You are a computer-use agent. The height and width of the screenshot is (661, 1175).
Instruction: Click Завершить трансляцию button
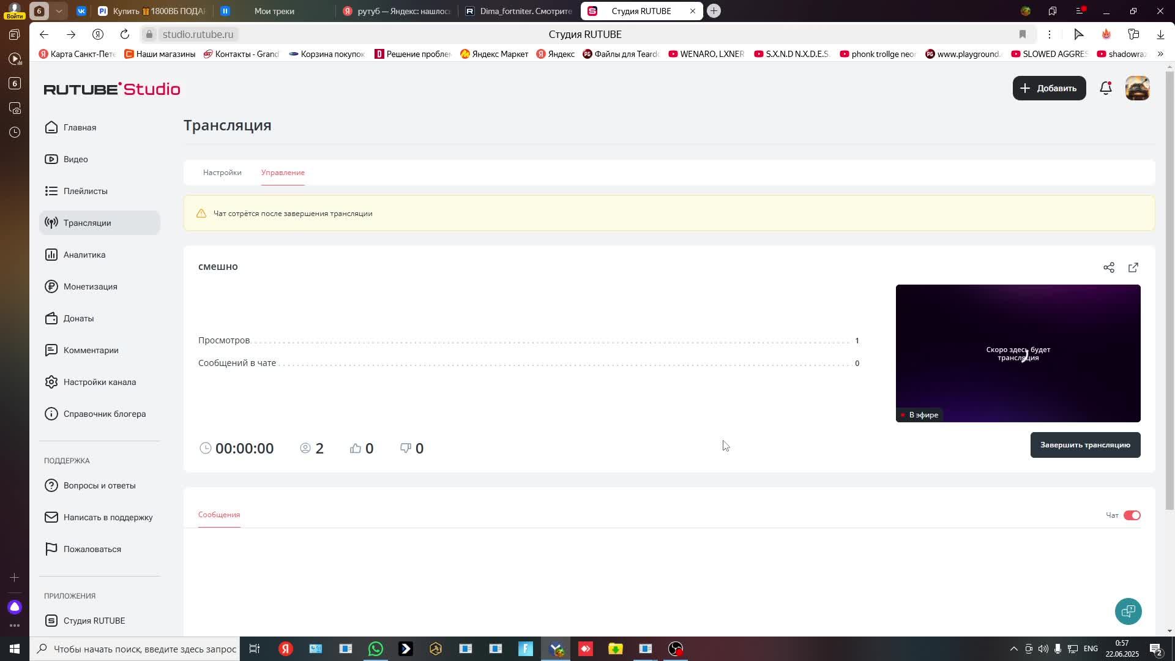[x=1085, y=445]
